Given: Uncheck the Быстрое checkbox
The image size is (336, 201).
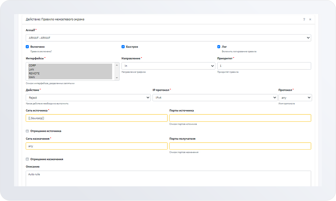Looking at the screenshot, I should click(123, 47).
